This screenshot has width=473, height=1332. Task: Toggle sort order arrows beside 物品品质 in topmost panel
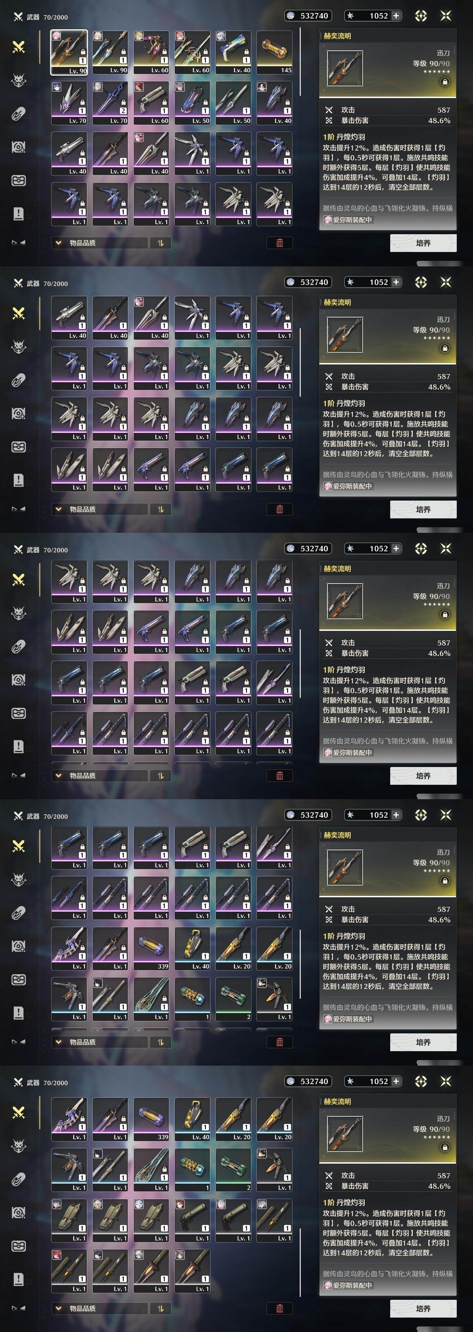click(161, 242)
